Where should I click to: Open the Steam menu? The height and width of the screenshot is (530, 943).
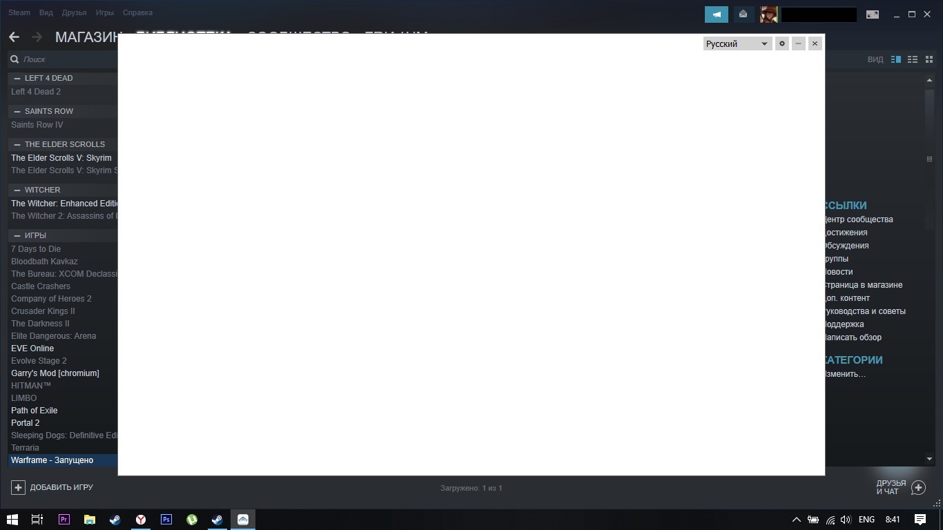(19, 12)
